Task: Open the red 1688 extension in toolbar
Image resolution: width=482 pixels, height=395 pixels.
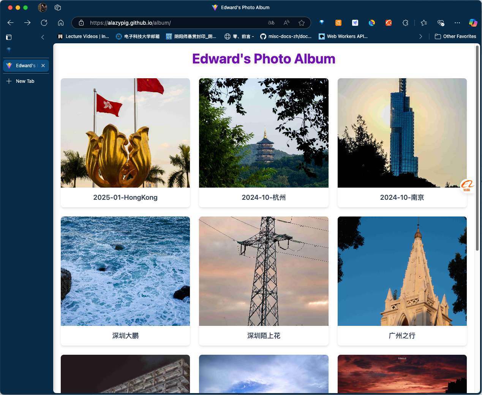Action: pos(389,23)
